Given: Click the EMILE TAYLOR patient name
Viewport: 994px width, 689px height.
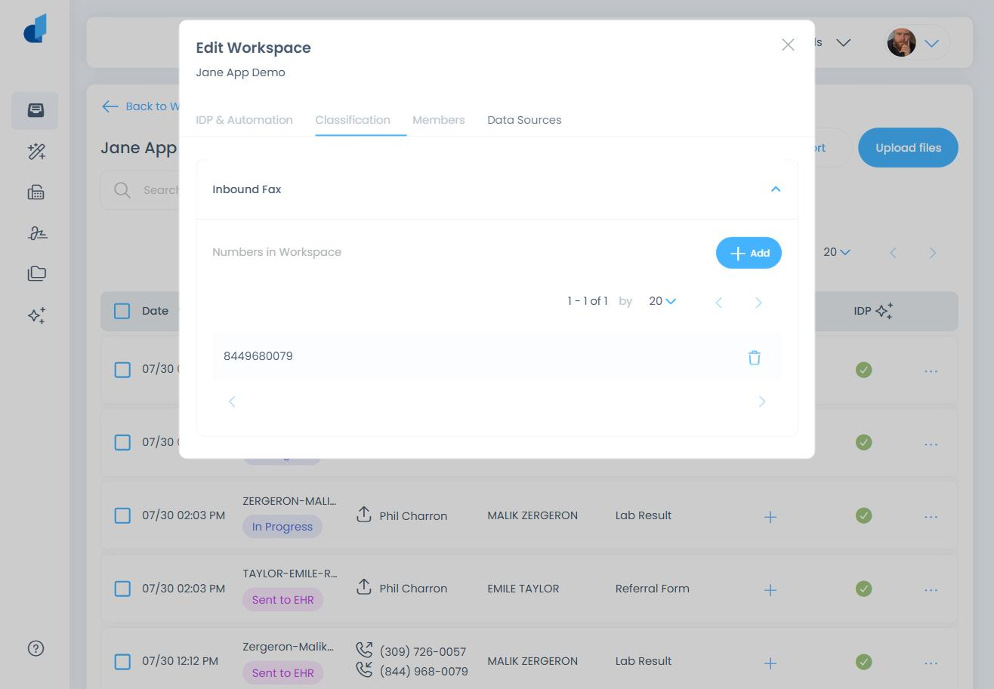Looking at the screenshot, I should tap(523, 589).
